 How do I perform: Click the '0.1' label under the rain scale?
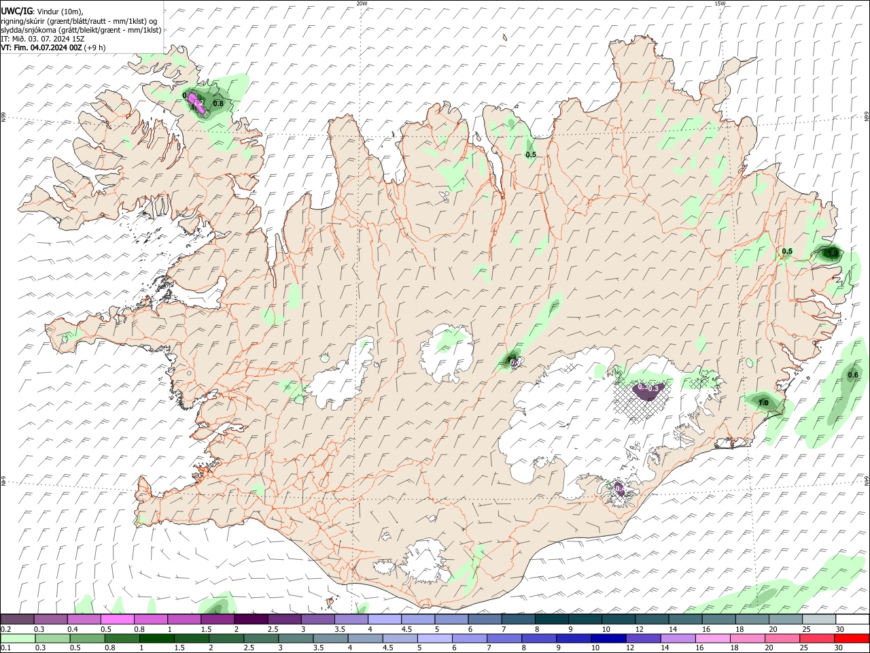[x=5, y=648]
